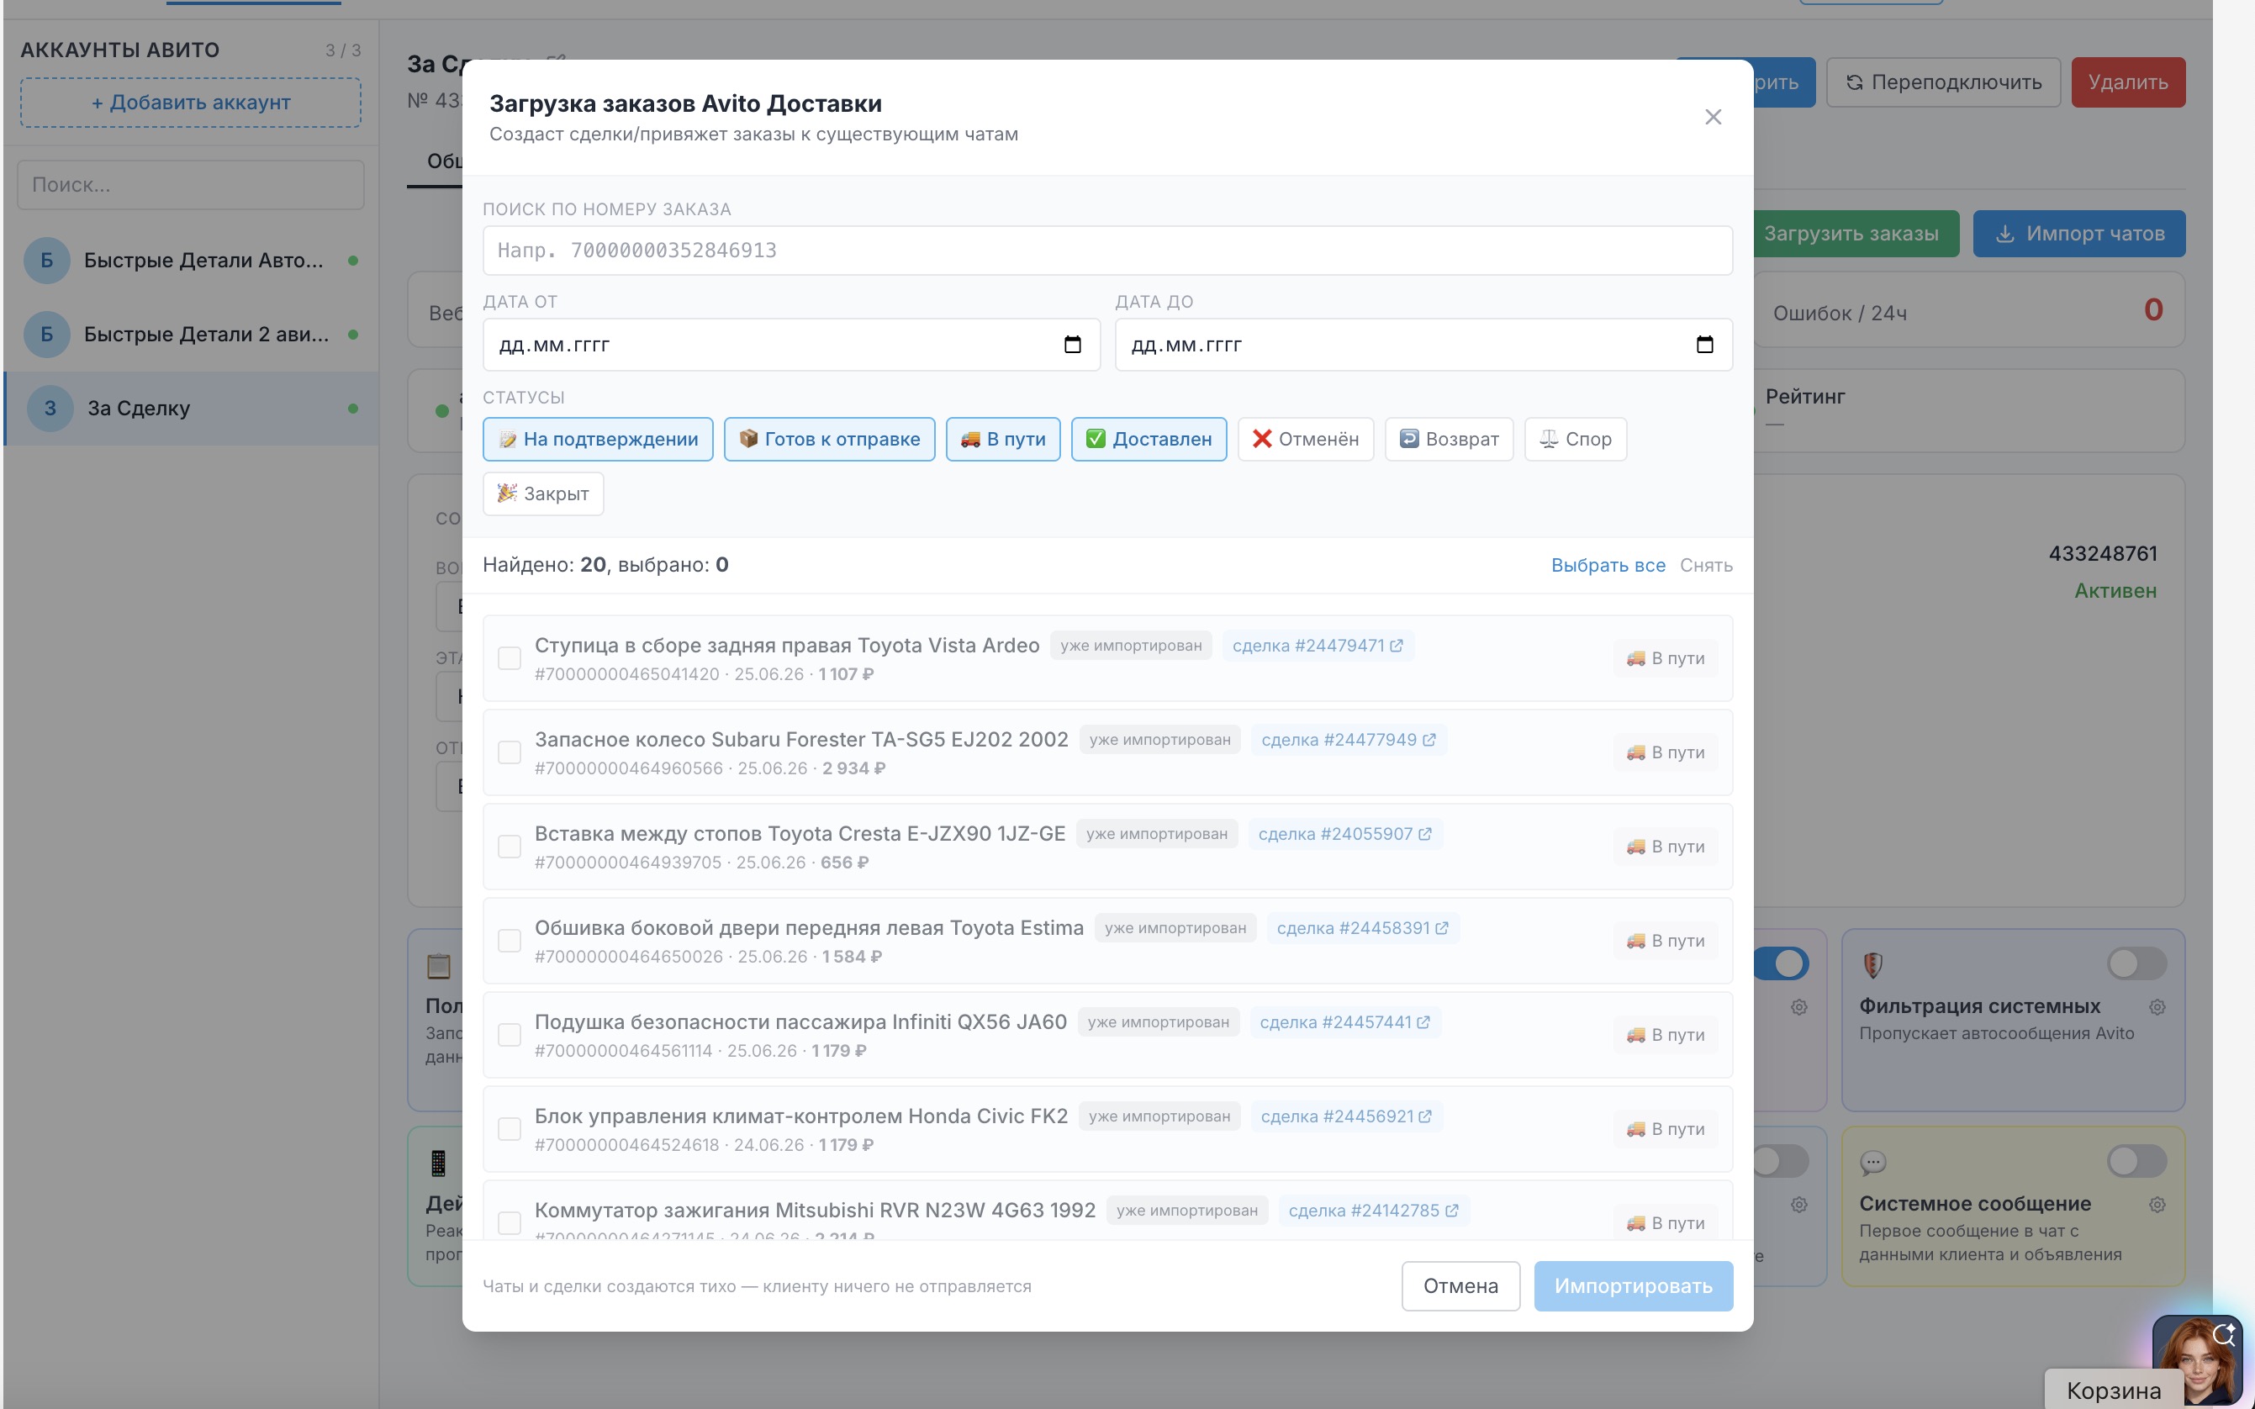Open link 'сделка #24456921'
The image size is (2255, 1409).
coord(1346,1116)
